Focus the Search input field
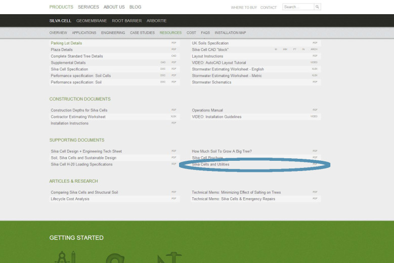Image resolution: width=394 pixels, height=263 pixels. [x=298, y=7]
